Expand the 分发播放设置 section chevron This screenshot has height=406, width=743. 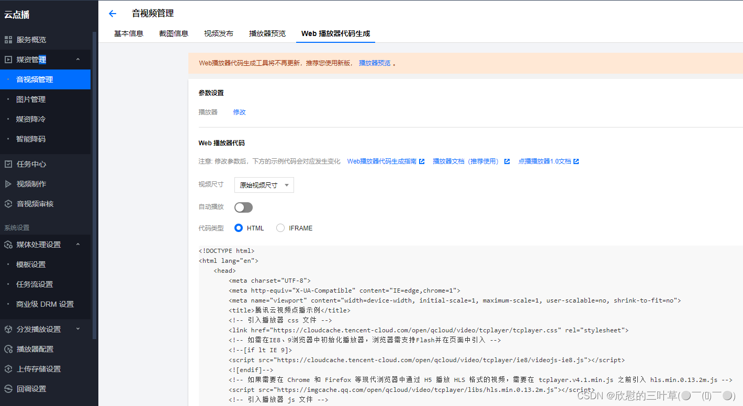pyautogui.click(x=78, y=329)
